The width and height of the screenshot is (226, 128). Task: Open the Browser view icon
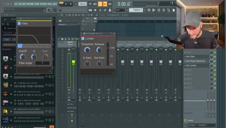point(169,10)
